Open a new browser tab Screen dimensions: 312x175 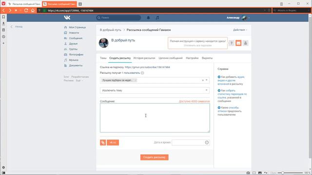click(80, 4)
